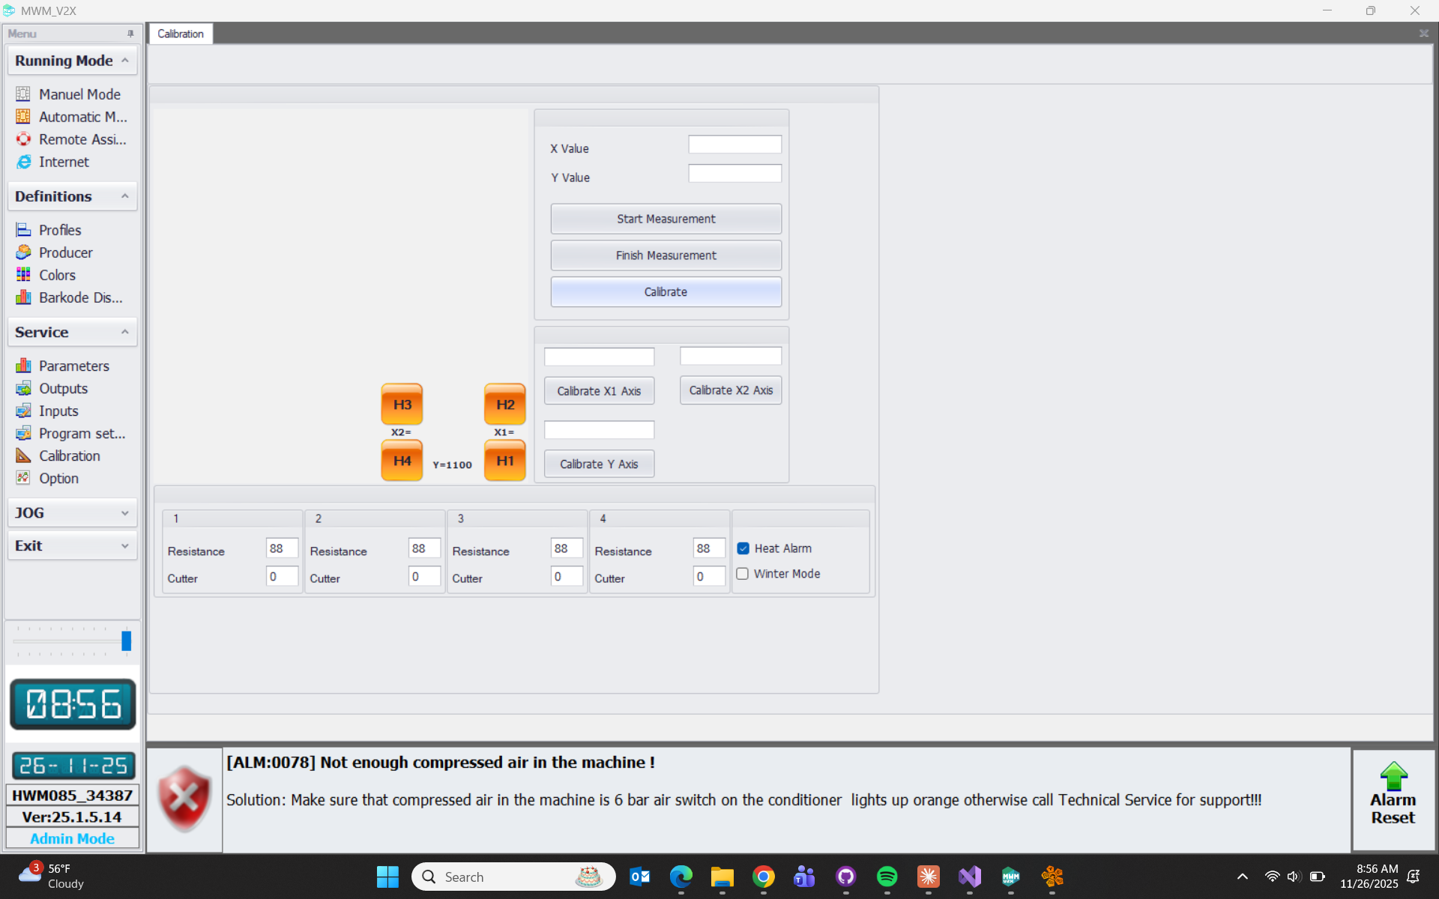Screen dimensions: 1439x899
Task: Click the Calibrate Y Axis button
Action: (x=599, y=464)
